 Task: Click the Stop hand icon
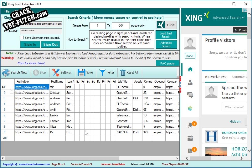(36, 73)
